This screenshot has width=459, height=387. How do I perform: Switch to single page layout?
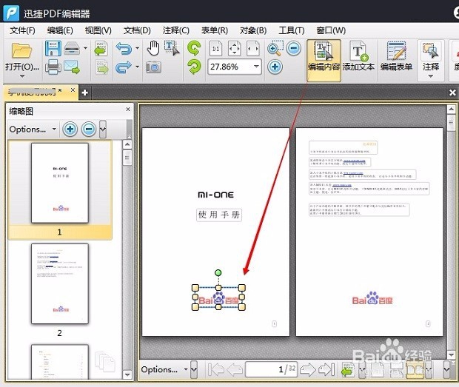pyautogui.click(x=378, y=369)
